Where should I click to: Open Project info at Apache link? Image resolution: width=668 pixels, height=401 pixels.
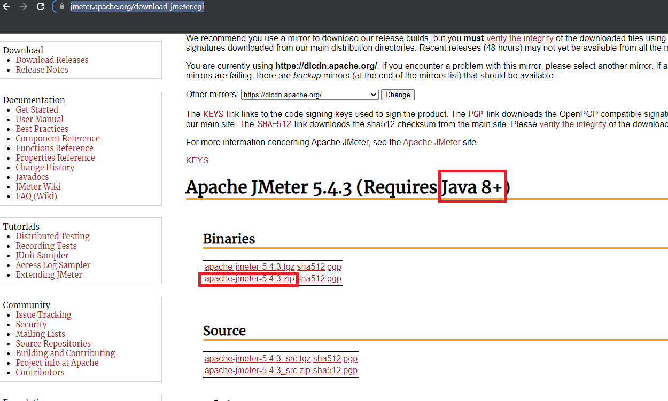point(57,363)
